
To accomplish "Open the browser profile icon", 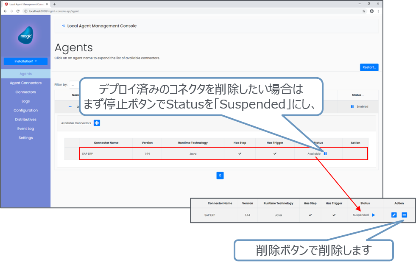I will click(372, 11).
